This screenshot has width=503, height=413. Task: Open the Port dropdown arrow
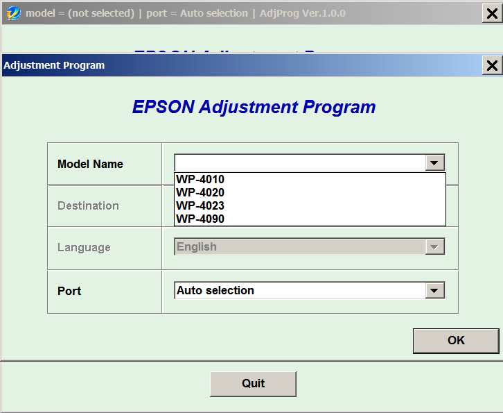click(434, 291)
